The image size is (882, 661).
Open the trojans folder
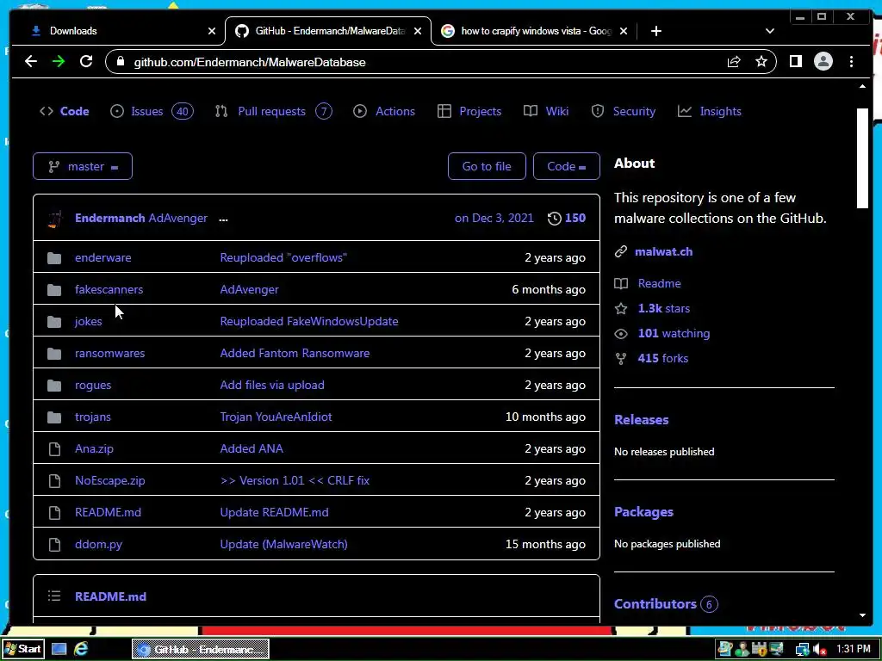[x=93, y=417]
